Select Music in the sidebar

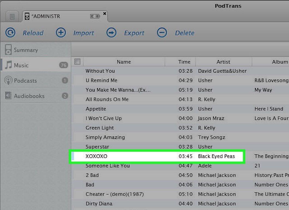pos(35,65)
